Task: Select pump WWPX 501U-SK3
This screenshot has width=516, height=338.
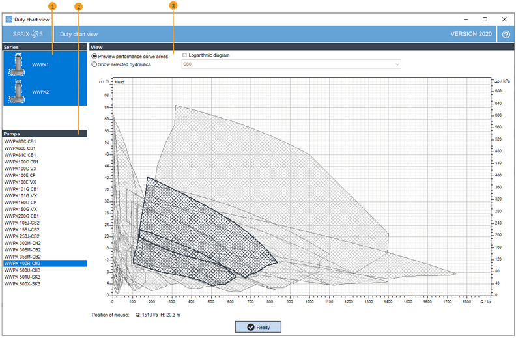Action: pos(45,277)
